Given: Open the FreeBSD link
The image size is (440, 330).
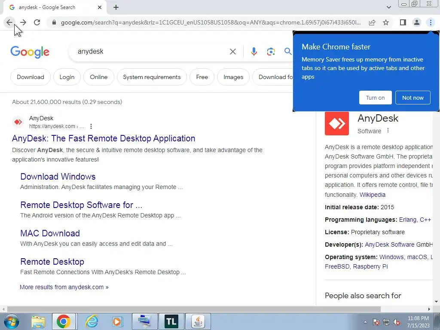Looking at the screenshot, I should 337,266.
